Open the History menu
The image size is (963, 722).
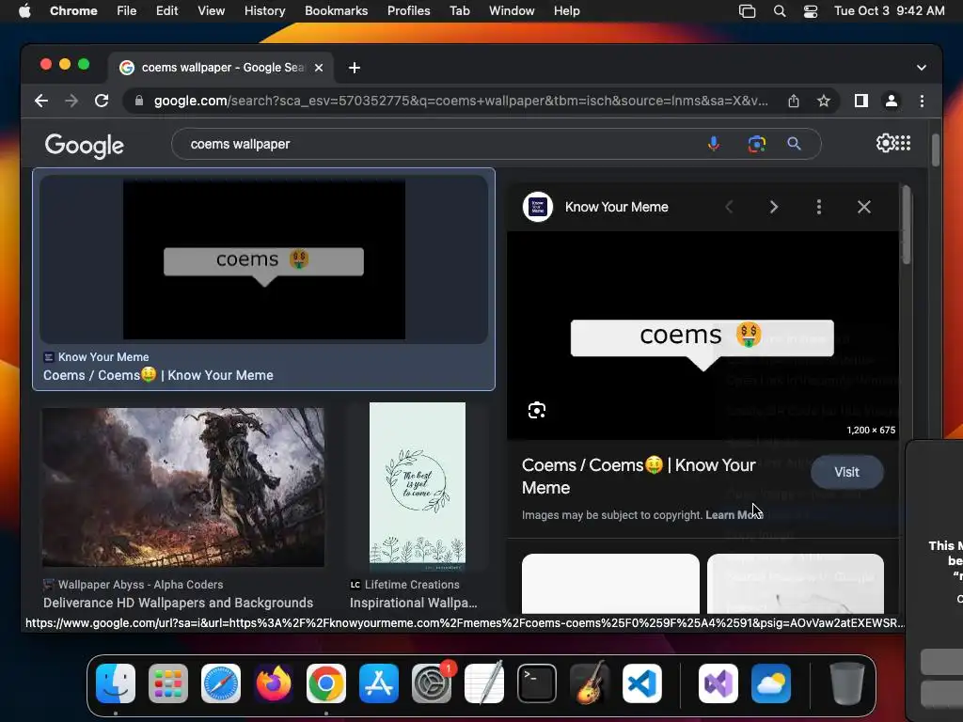(x=264, y=11)
